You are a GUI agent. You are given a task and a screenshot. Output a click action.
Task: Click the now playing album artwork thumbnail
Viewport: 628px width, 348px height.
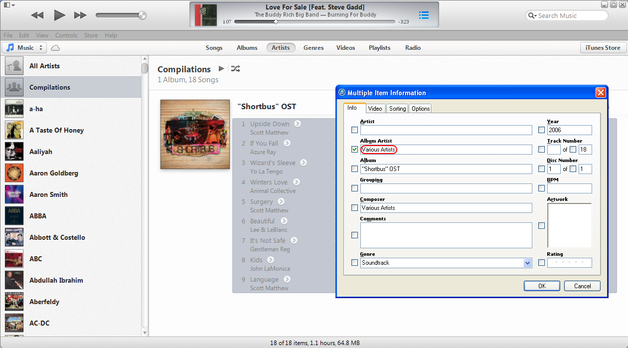point(205,15)
